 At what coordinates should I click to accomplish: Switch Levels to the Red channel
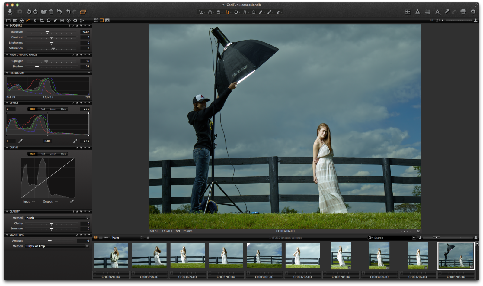(x=43, y=109)
